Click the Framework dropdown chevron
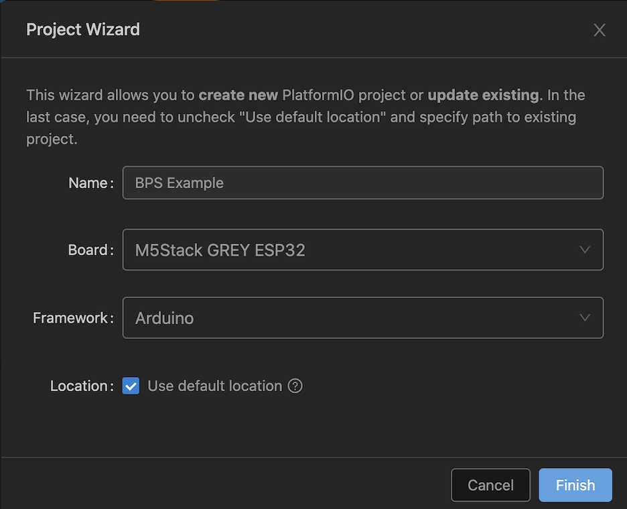 click(584, 317)
